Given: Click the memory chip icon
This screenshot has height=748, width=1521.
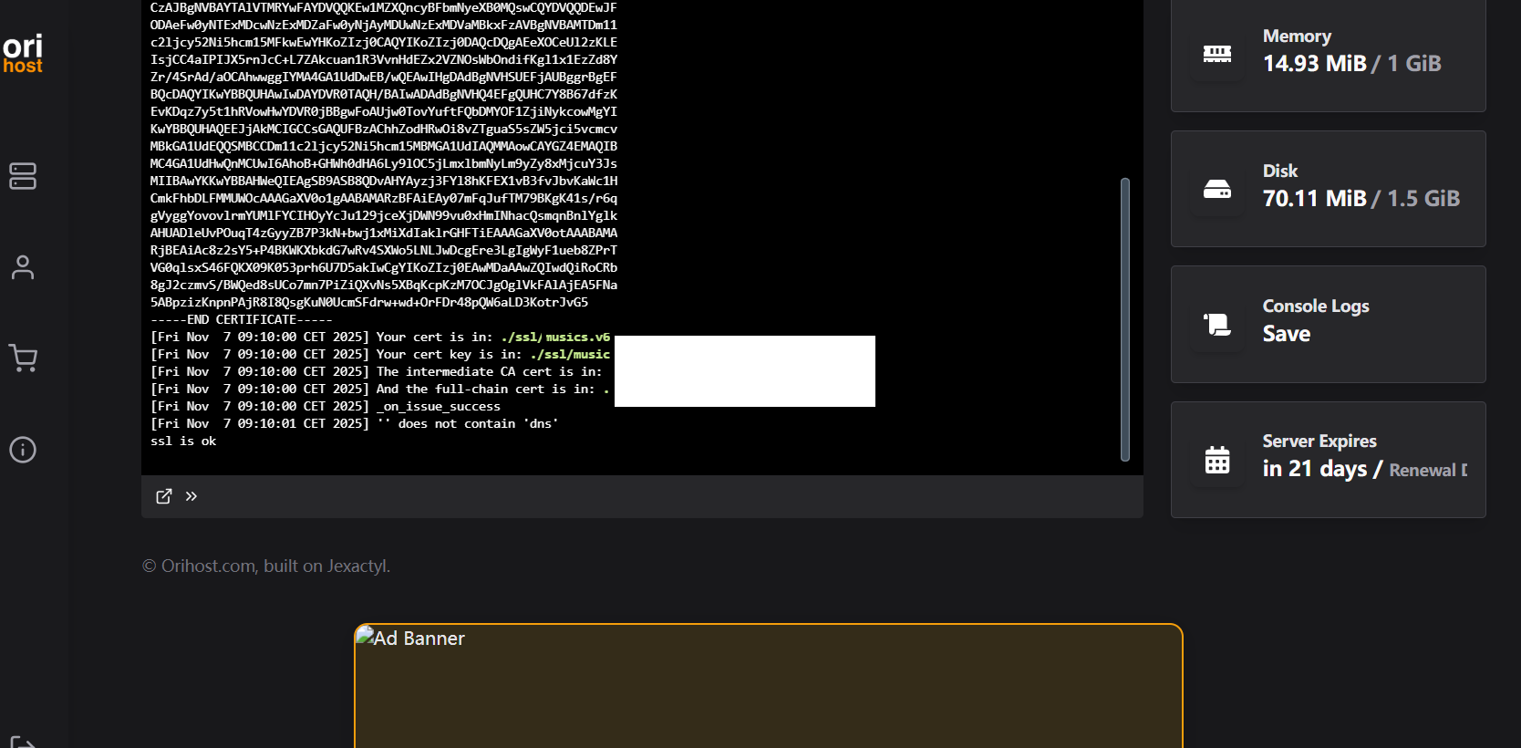Looking at the screenshot, I should (x=1216, y=54).
